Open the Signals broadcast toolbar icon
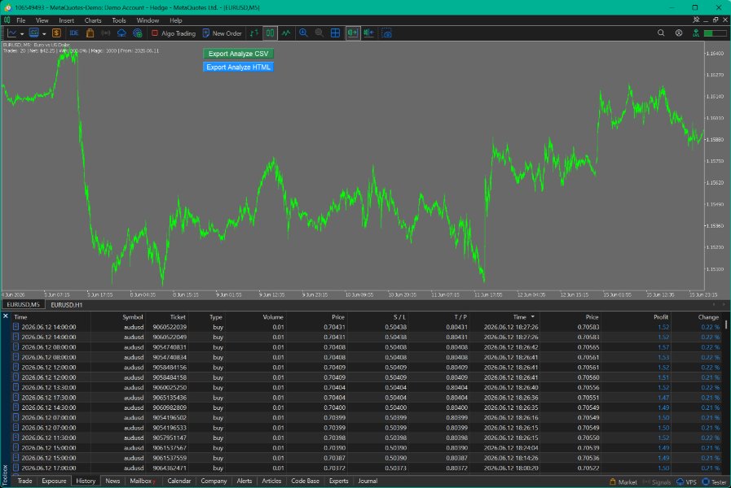Viewport: 731px width, 488px height. pyautogui.click(x=106, y=33)
